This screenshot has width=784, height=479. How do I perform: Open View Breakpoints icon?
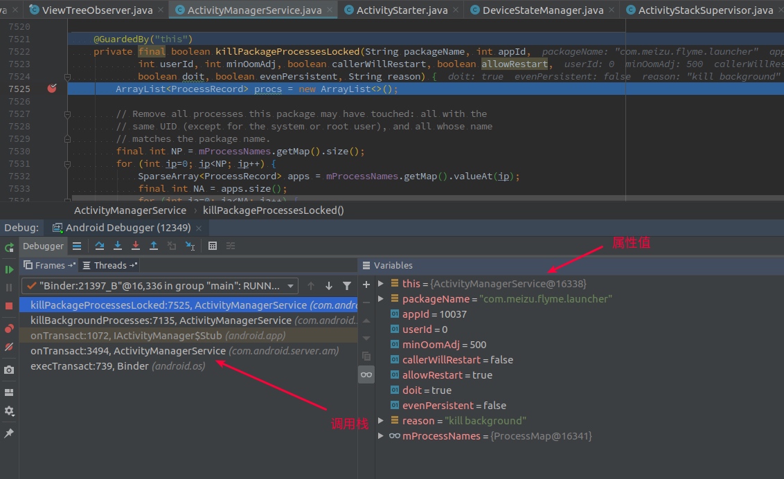9,329
